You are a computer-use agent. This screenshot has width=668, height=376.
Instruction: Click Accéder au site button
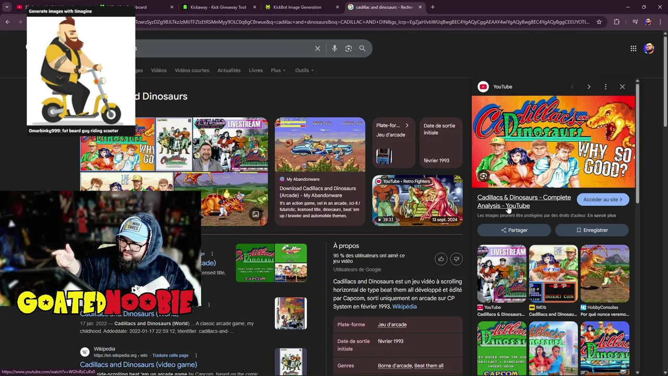click(x=603, y=199)
